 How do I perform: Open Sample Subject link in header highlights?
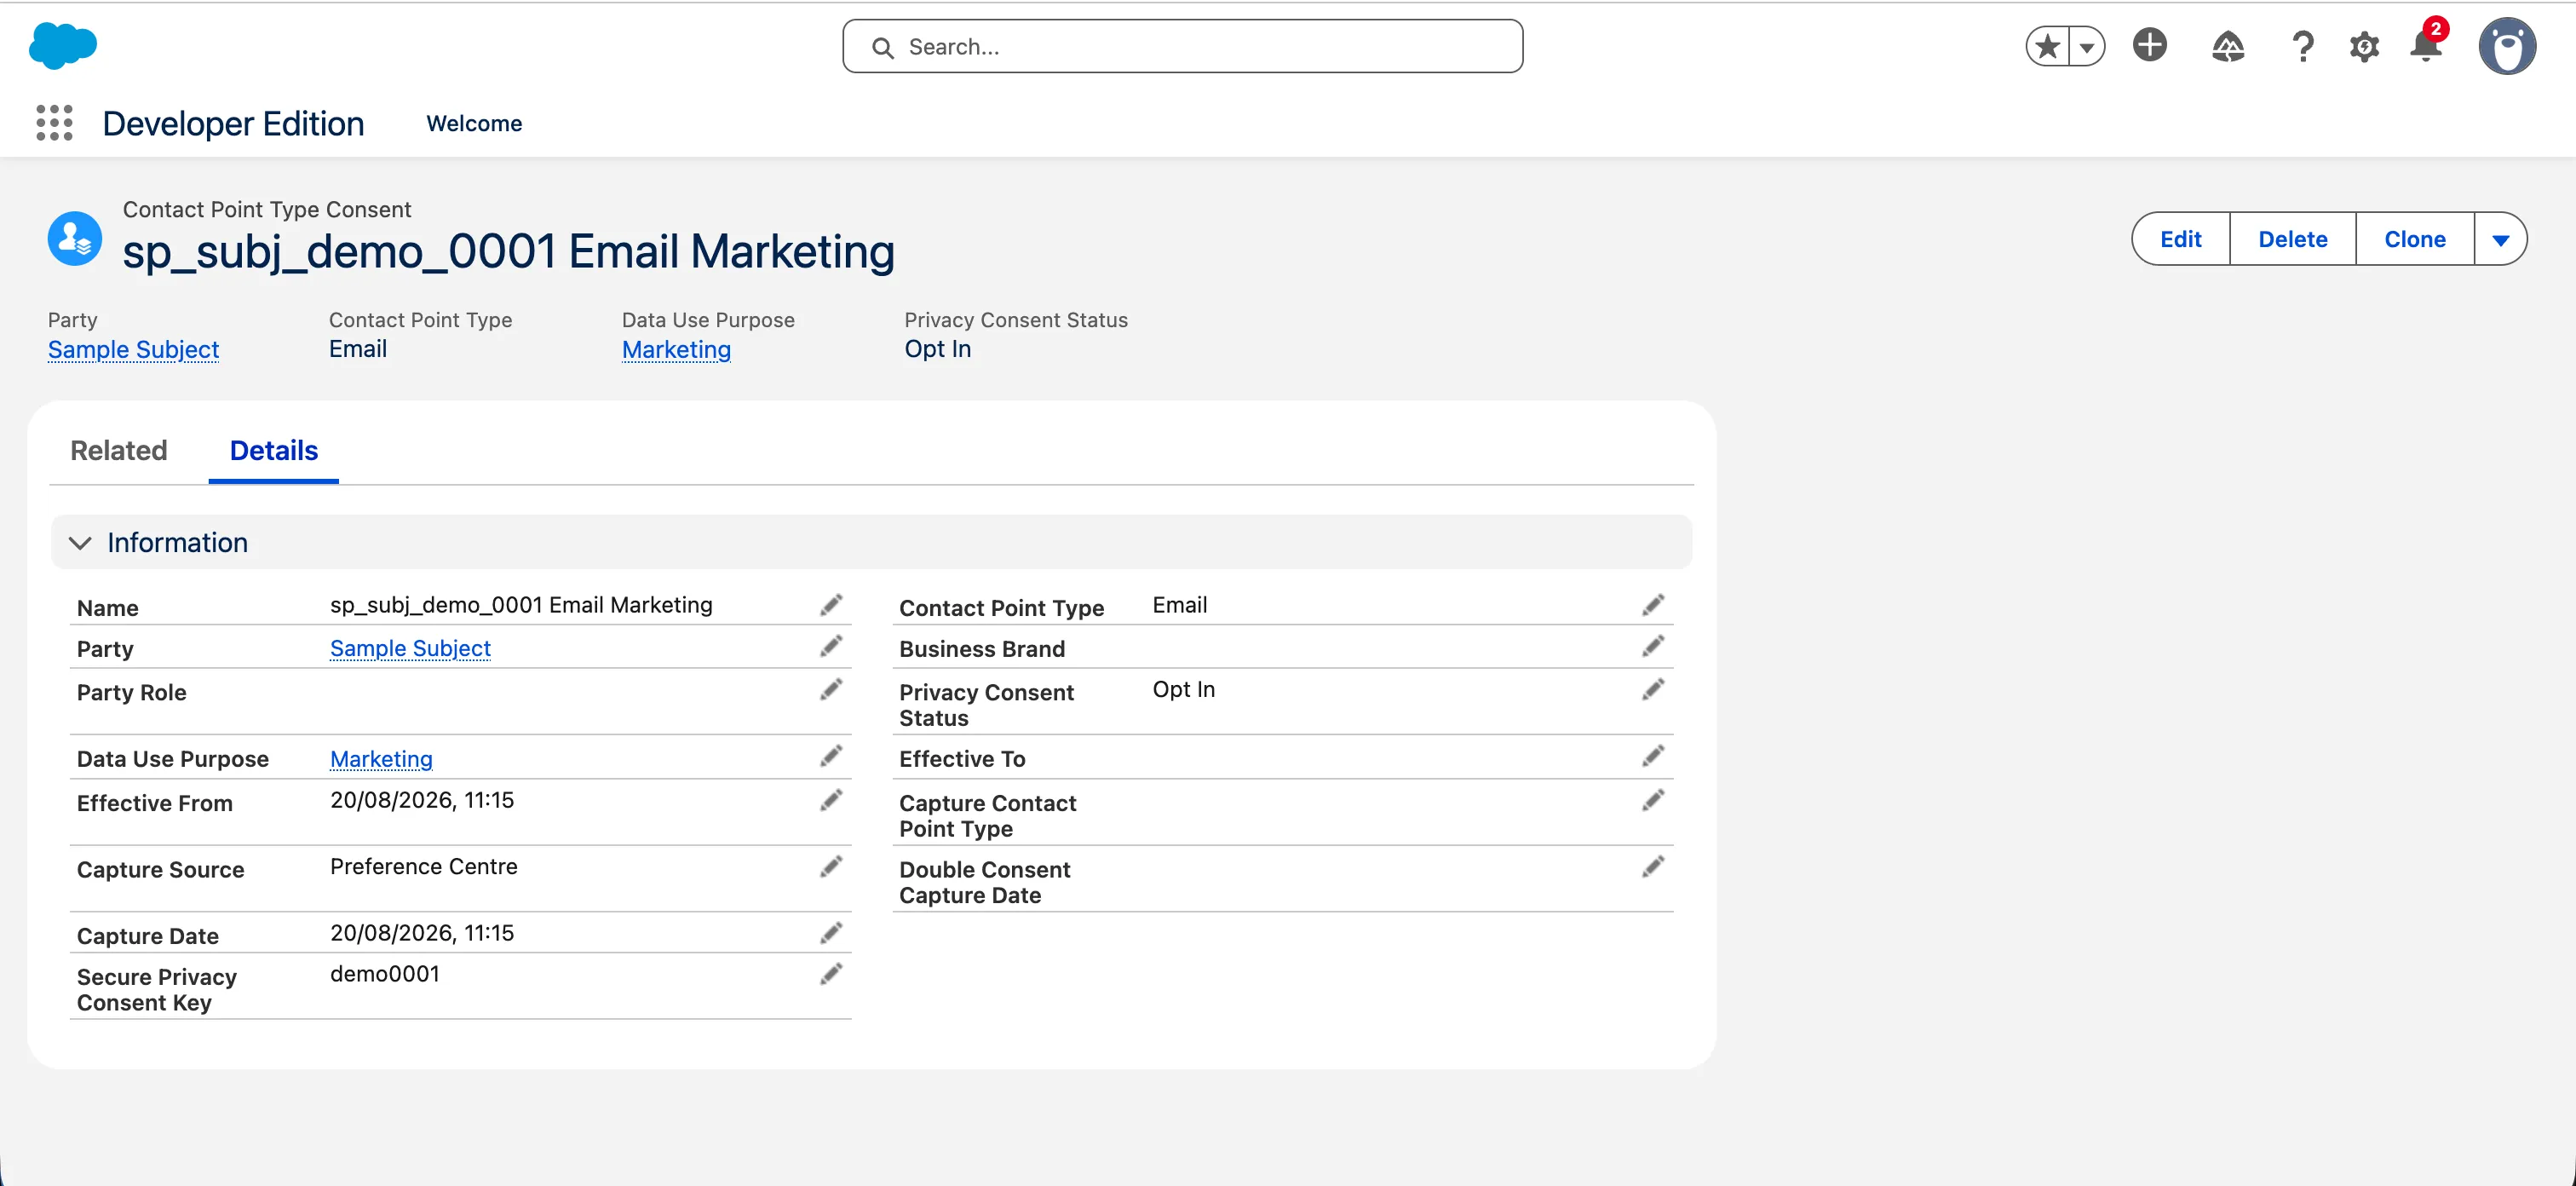tap(133, 349)
